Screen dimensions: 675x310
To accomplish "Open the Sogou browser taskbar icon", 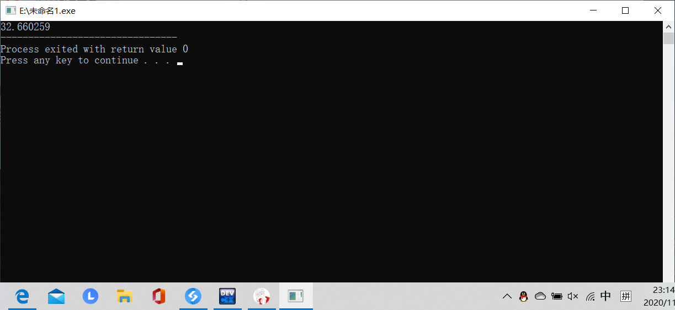I will (x=193, y=297).
